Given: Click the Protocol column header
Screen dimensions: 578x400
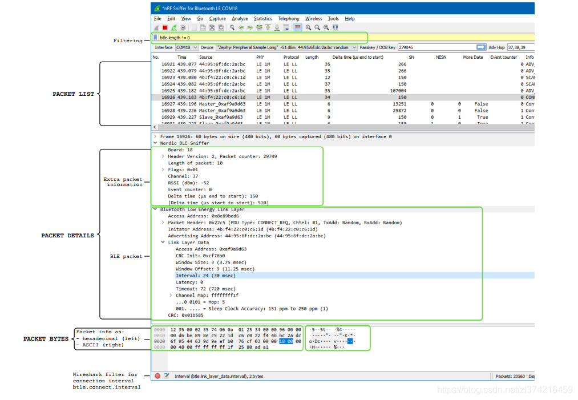Looking at the screenshot, I should click(292, 57).
